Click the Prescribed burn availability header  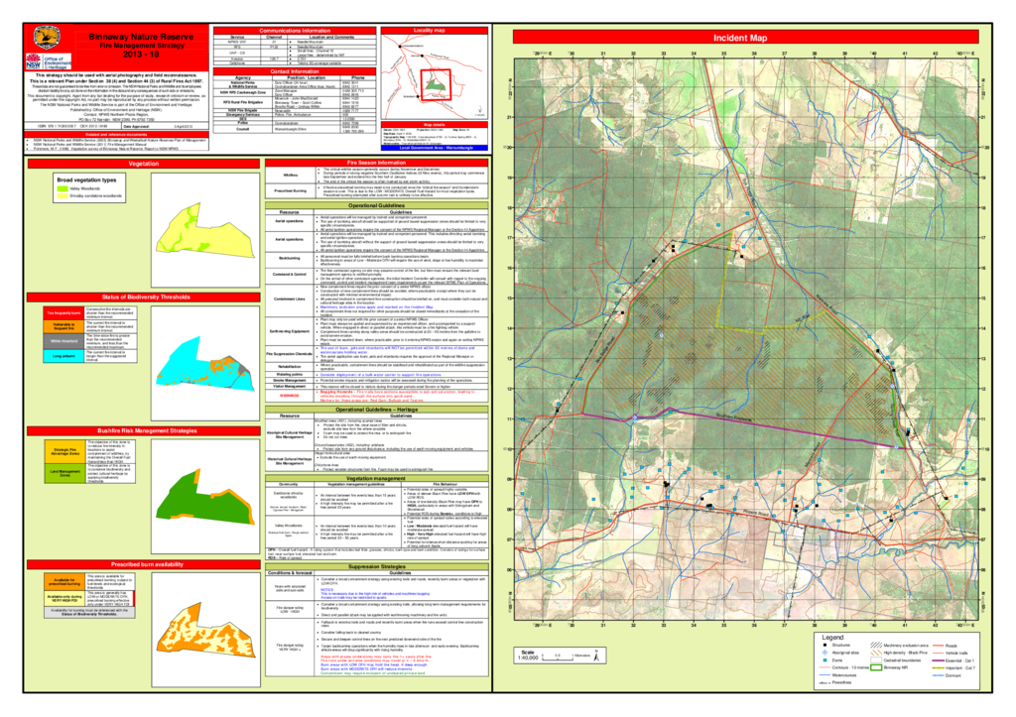click(x=144, y=564)
